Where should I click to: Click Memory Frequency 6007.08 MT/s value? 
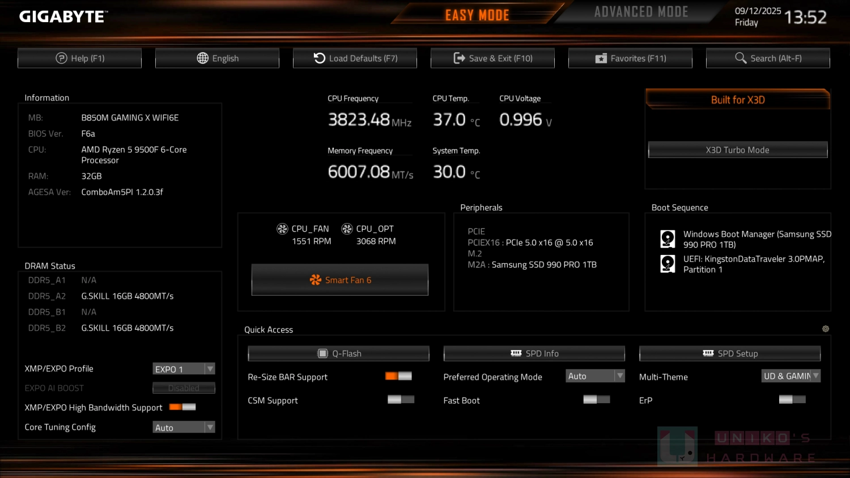(x=371, y=172)
